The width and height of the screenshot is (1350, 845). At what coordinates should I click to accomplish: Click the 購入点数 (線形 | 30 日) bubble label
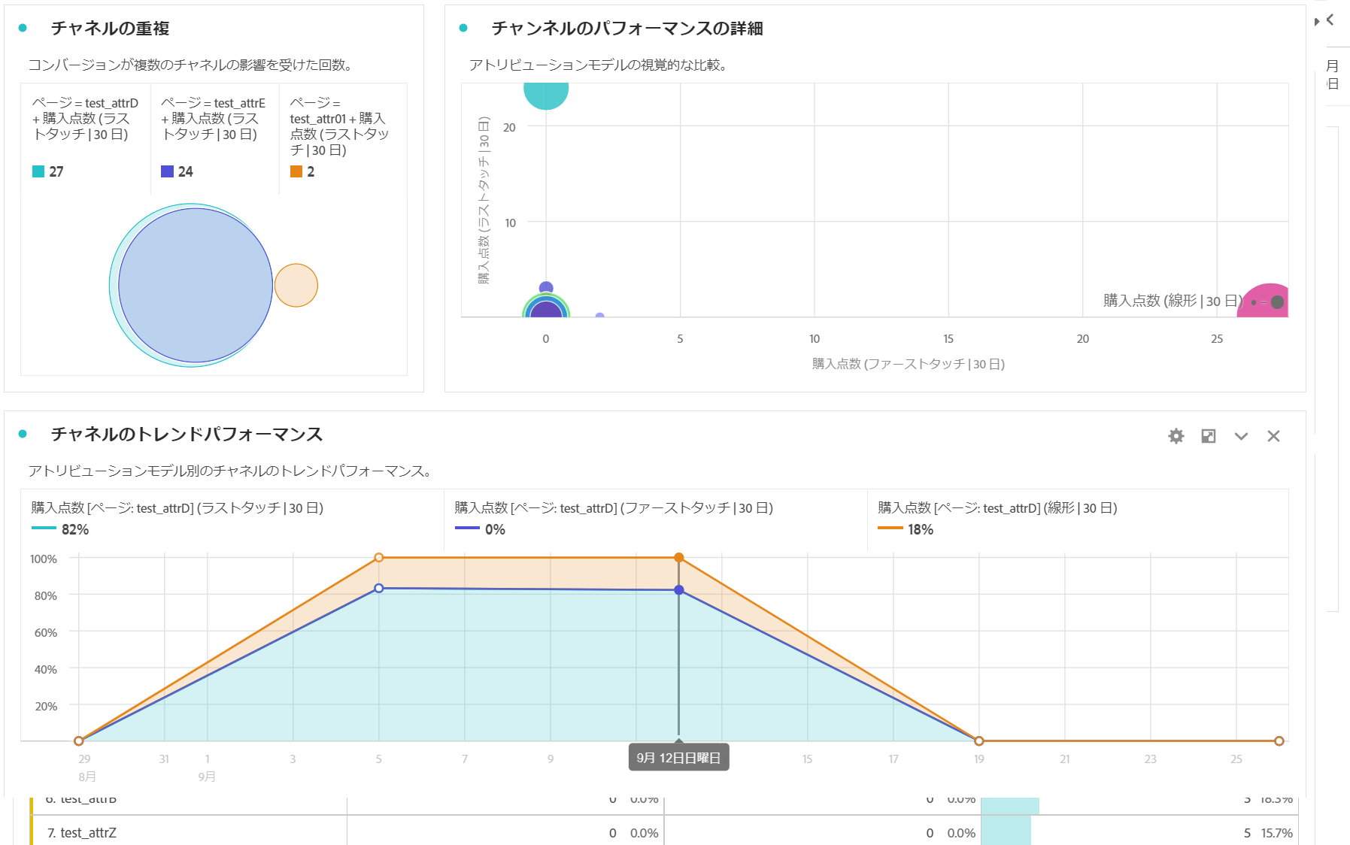[x=1173, y=301]
